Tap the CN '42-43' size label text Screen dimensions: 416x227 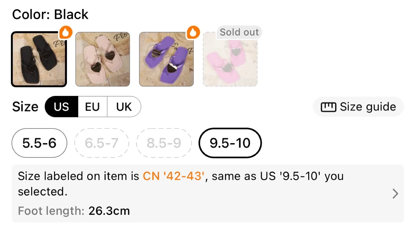(x=174, y=176)
